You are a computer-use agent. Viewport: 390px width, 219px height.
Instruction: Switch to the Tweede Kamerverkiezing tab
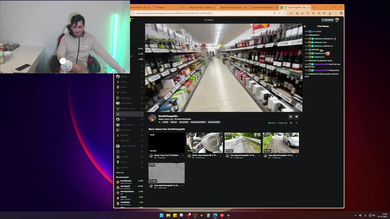[x=263, y=7]
